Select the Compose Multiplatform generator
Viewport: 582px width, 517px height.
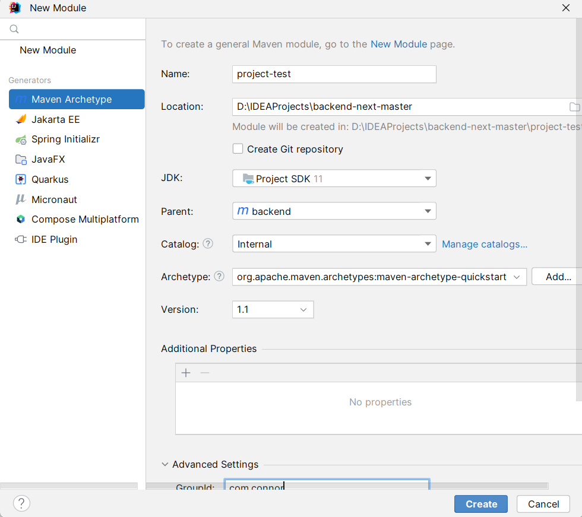click(85, 219)
